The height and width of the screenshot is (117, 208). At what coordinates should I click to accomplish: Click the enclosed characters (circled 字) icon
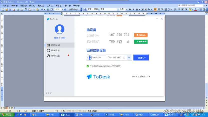pyautogui.click(x=204, y=10)
